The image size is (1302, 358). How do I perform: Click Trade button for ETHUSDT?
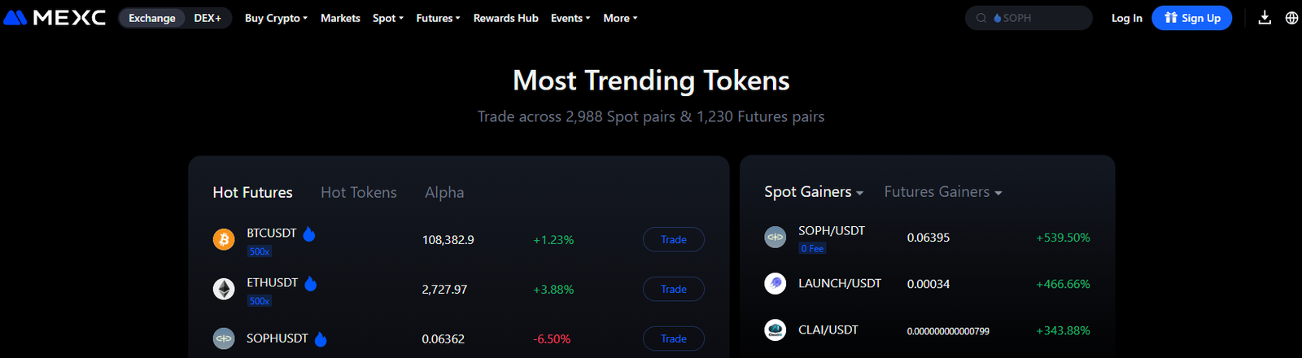click(x=674, y=289)
